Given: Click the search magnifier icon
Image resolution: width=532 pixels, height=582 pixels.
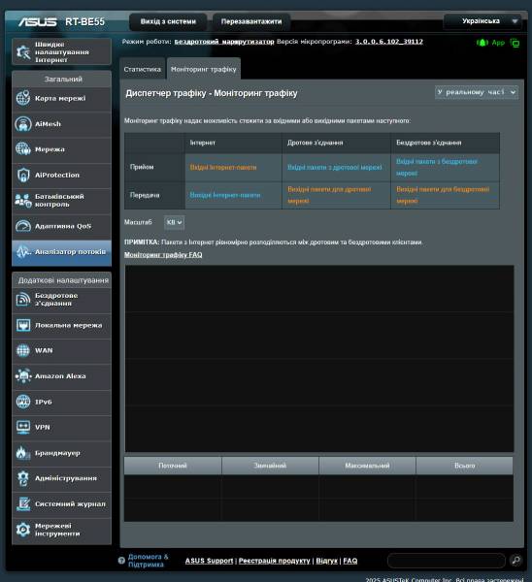Looking at the screenshot, I should click(516, 560).
